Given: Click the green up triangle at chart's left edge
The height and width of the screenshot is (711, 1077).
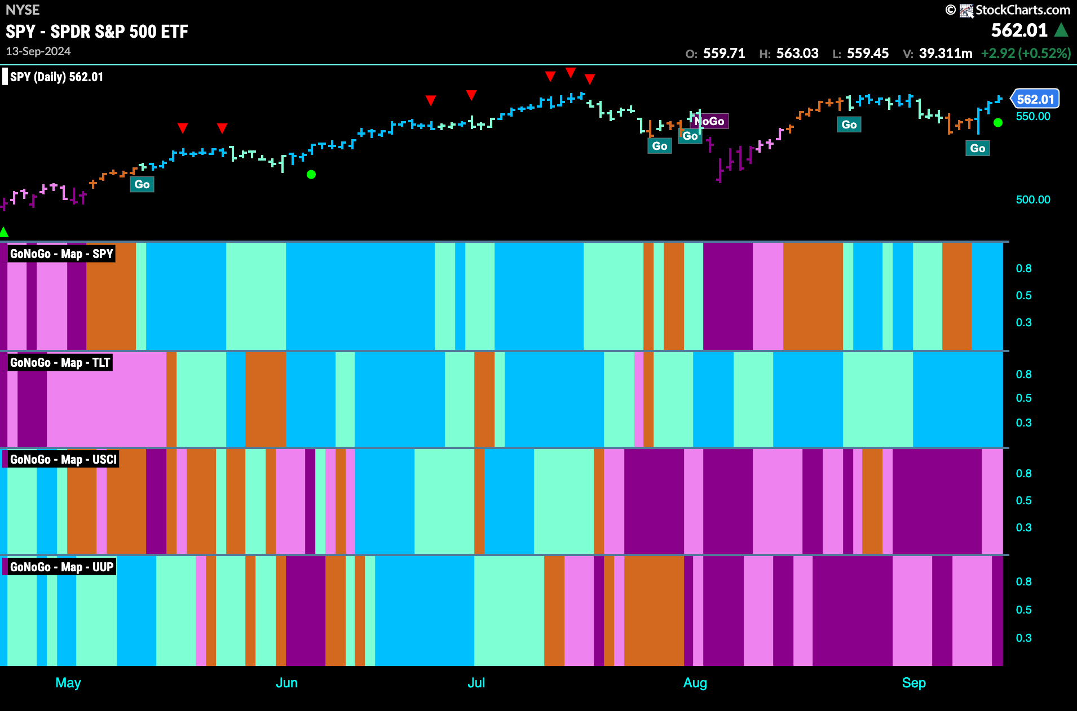Looking at the screenshot, I should [x=4, y=232].
